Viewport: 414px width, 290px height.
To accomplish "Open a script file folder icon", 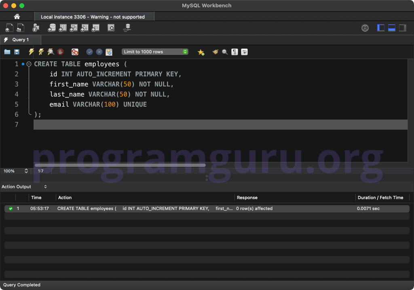I will tap(7, 52).
